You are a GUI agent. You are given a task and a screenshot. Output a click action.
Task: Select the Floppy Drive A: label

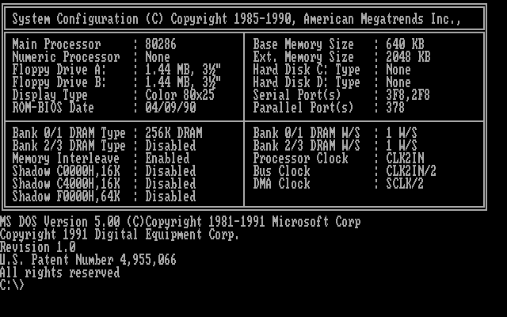pyautogui.click(x=59, y=70)
